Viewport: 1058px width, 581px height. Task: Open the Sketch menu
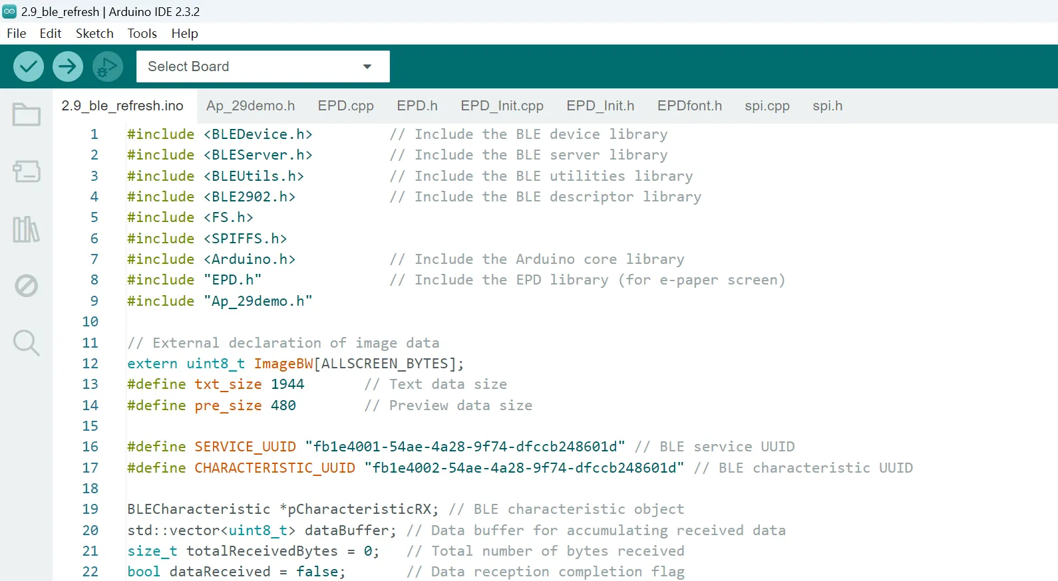pos(94,33)
